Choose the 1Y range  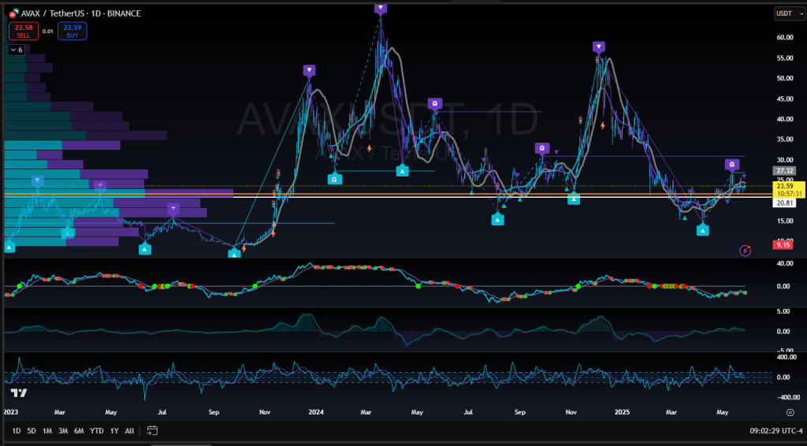[114, 430]
